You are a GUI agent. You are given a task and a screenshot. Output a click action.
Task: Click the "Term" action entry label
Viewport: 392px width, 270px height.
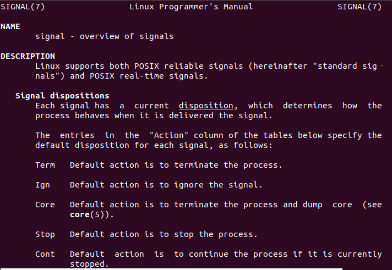point(45,165)
